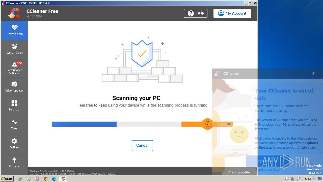Click the Help button
Screen dimensions: 323x182
[196, 13]
